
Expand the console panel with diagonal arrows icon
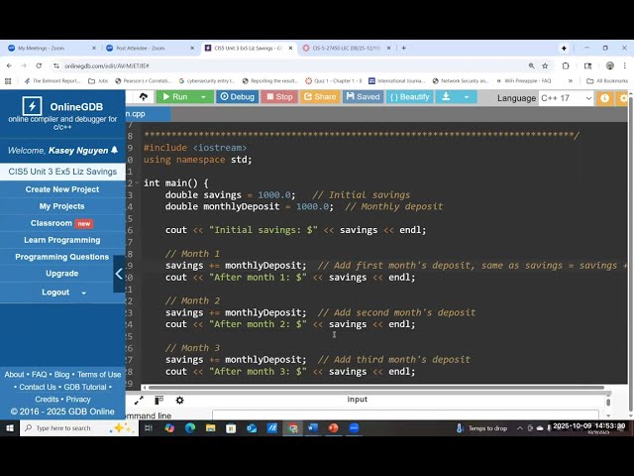pos(139,401)
